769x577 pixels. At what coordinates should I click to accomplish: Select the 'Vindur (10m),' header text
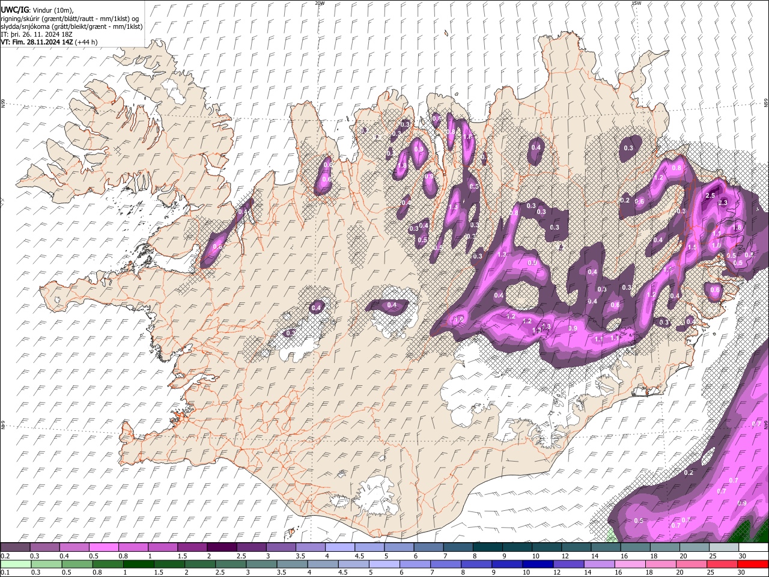coord(53,10)
